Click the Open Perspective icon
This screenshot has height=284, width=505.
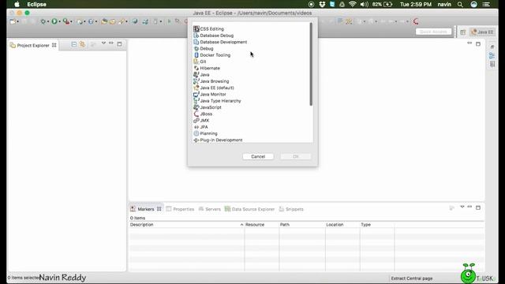[463, 32]
